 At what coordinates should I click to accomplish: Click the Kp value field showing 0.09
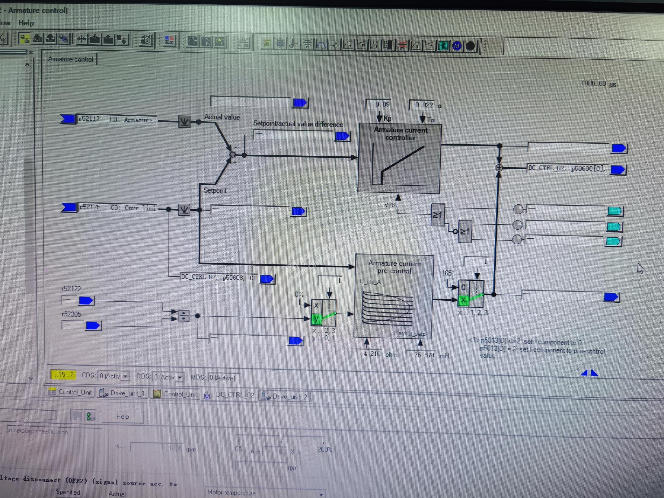(378, 105)
